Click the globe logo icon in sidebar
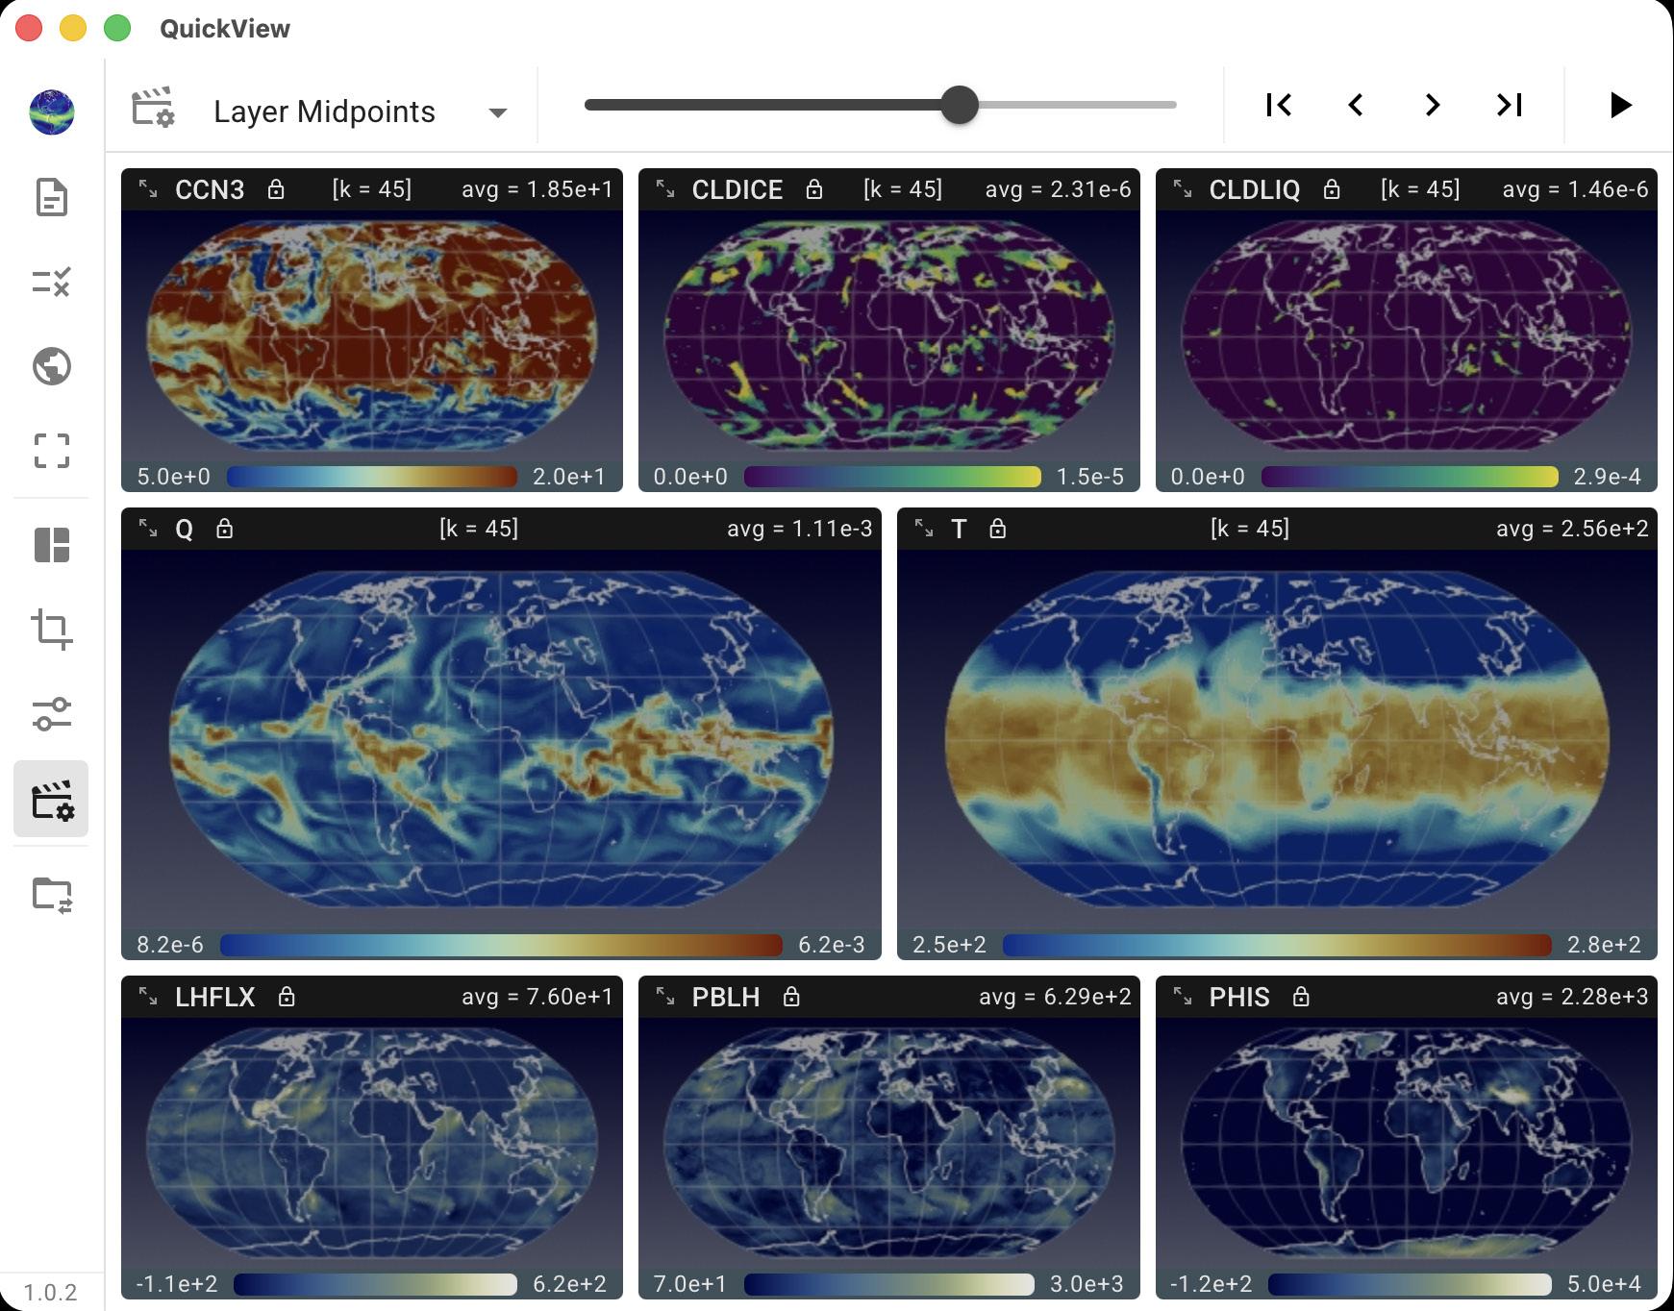This screenshot has width=1674, height=1311. [x=52, y=112]
